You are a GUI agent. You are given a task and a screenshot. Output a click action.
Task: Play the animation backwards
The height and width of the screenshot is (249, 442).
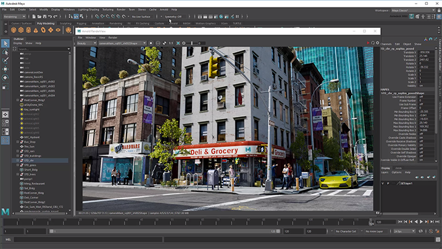coord(416,222)
